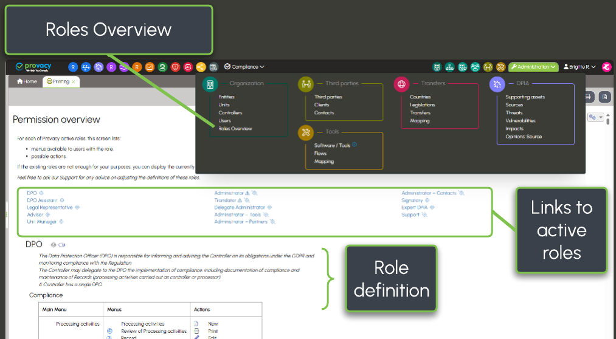Click the print icon button at right
Viewport: 616px width, 339px height.
click(589, 97)
